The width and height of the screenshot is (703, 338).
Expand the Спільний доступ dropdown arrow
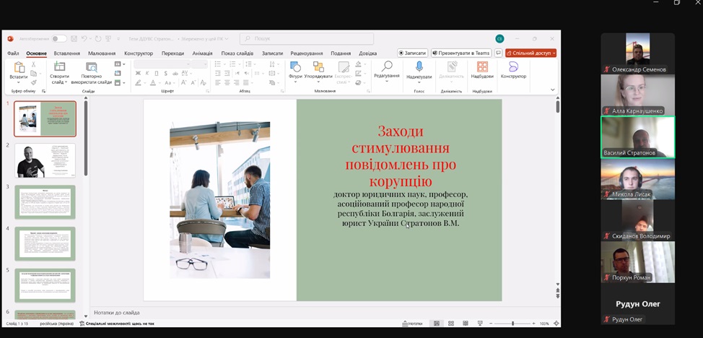554,53
